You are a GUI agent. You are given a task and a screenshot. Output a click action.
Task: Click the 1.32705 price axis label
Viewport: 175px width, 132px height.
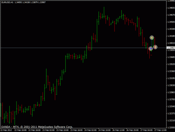171,99
